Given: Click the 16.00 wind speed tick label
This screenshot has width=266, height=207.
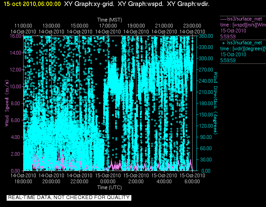Looking at the screenshot, I should click(16, 36).
